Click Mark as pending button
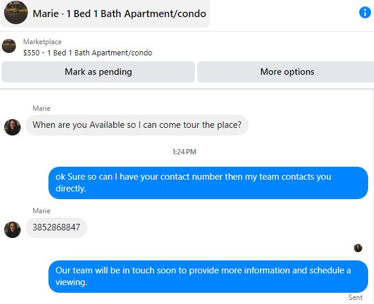Image resolution: width=374 pixels, height=304 pixels. (98, 72)
